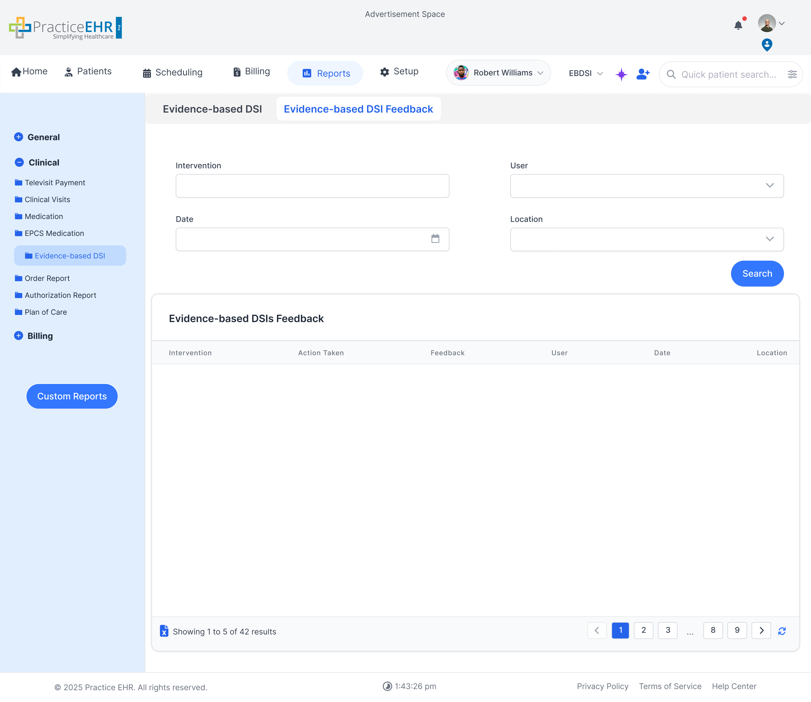Open Custom Reports

pyautogui.click(x=72, y=396)
